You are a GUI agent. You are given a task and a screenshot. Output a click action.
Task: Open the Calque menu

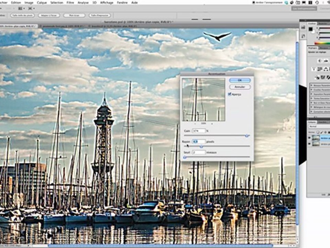pyautogui.click(x=42, y=3)
